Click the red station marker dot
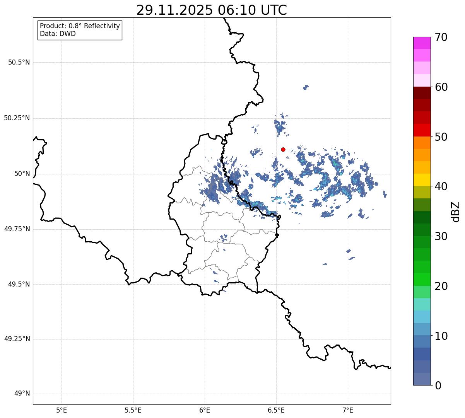The image size is (465, 418). pos(283,149)
